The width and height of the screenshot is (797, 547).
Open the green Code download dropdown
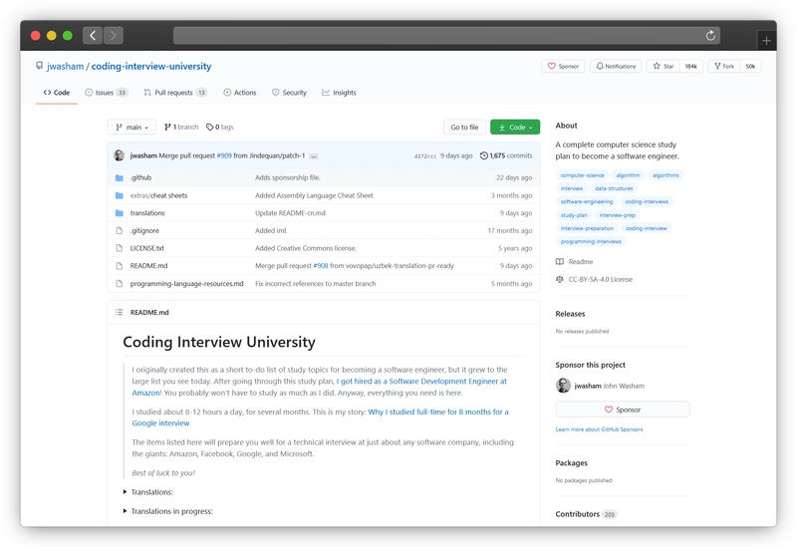point(515,128)
